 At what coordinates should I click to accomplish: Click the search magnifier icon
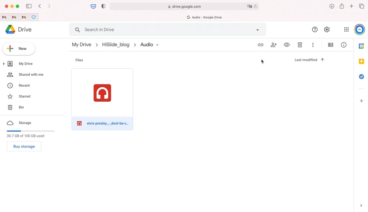tap(78, 29)
